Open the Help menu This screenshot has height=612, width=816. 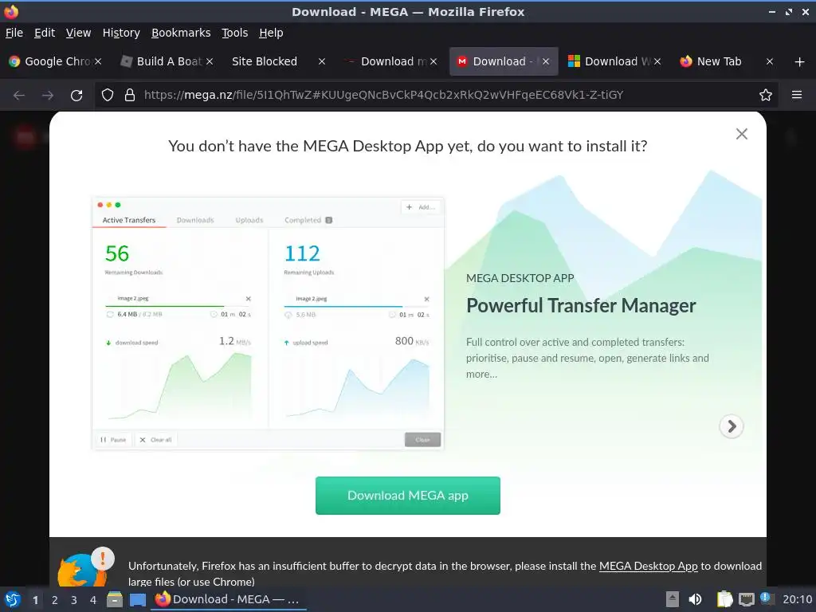(271, 33)
